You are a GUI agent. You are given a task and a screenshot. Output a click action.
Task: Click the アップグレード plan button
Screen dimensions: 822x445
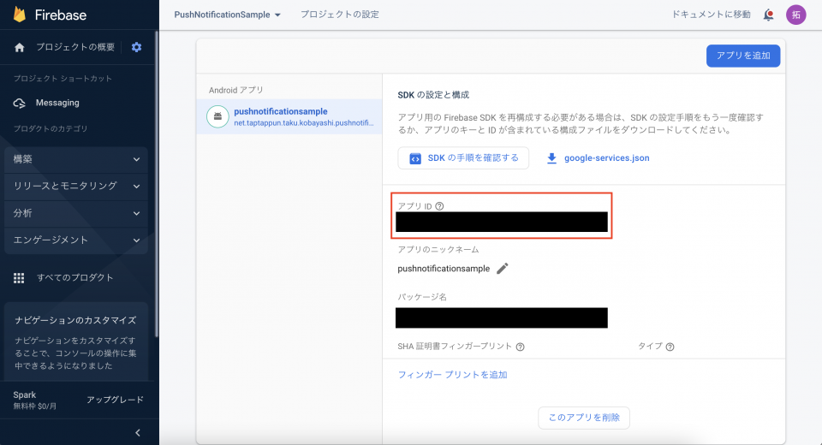point(115,400)
